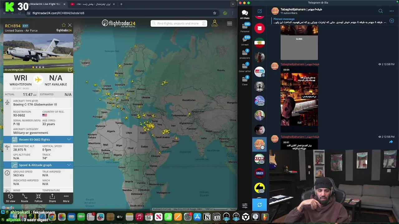Play the 00:04 video in Telegram
This screenshot has height=224, width=399.
[x=299, y=100]
